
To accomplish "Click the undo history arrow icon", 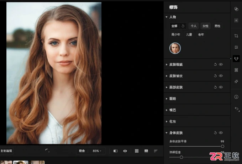I will point(237,109).
